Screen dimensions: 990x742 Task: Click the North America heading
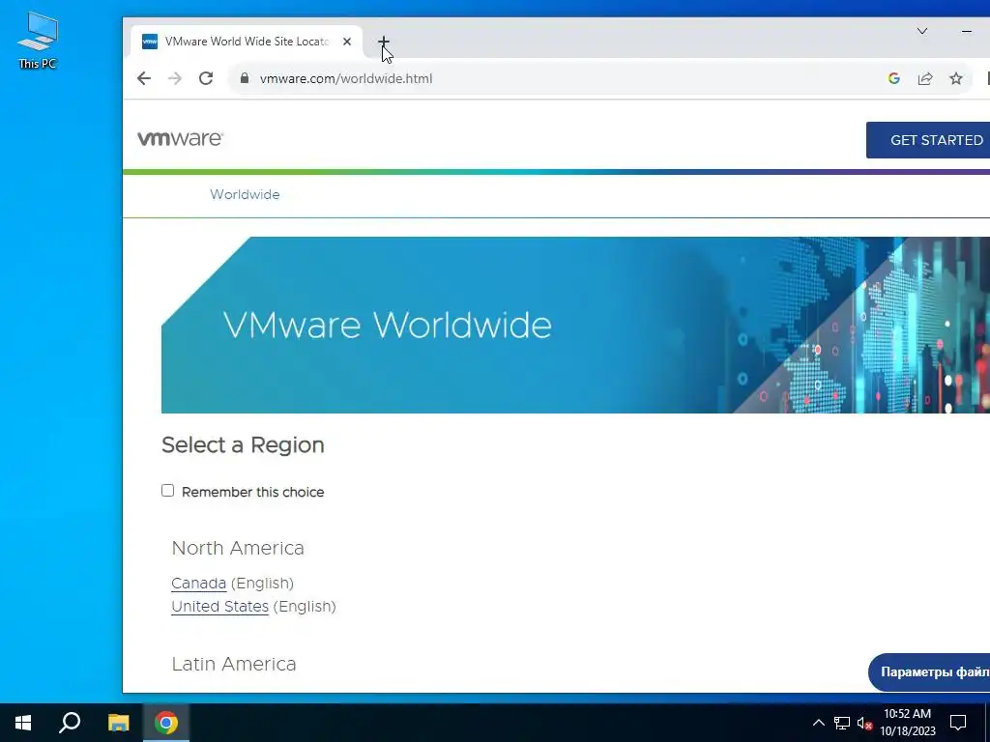[x=238, y=548]
